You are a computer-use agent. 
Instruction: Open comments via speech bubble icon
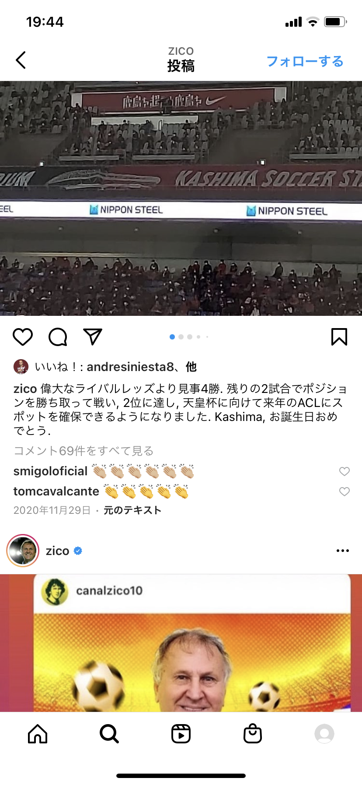coord(58,337)
